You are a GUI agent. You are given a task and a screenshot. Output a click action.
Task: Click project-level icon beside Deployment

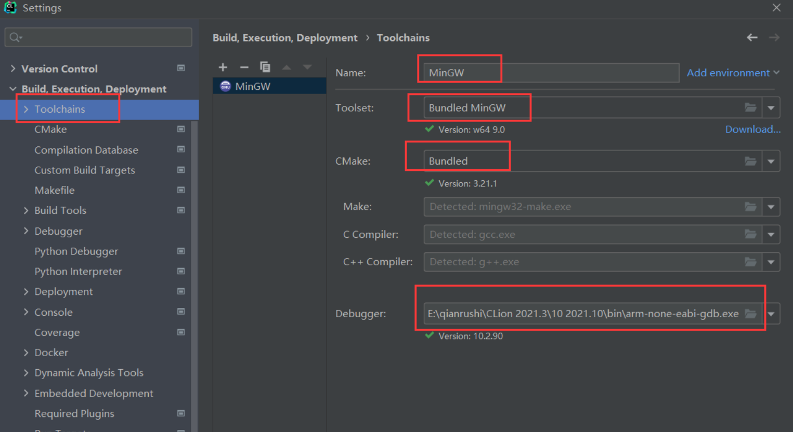click(181, 291)
